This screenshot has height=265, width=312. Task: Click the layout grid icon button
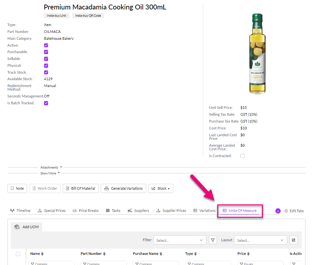click(293, 240)
